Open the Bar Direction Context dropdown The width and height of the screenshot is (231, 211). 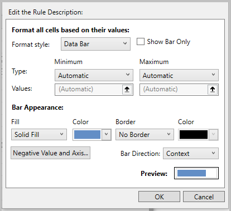pos(191,154)
